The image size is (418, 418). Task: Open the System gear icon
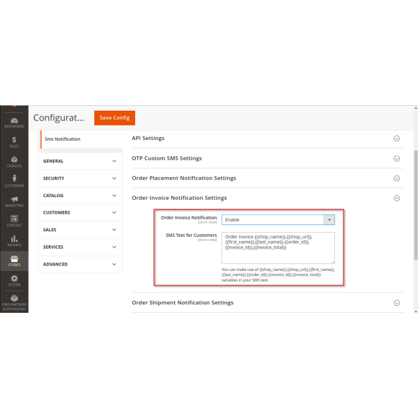click(x=14, y=280)
